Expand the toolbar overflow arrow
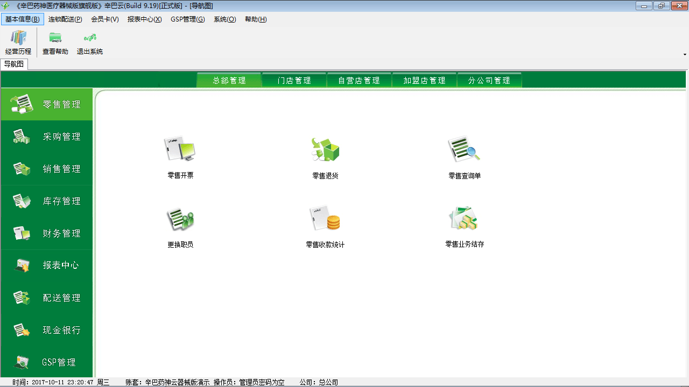The image size is (689, 387). pos(685,54)
